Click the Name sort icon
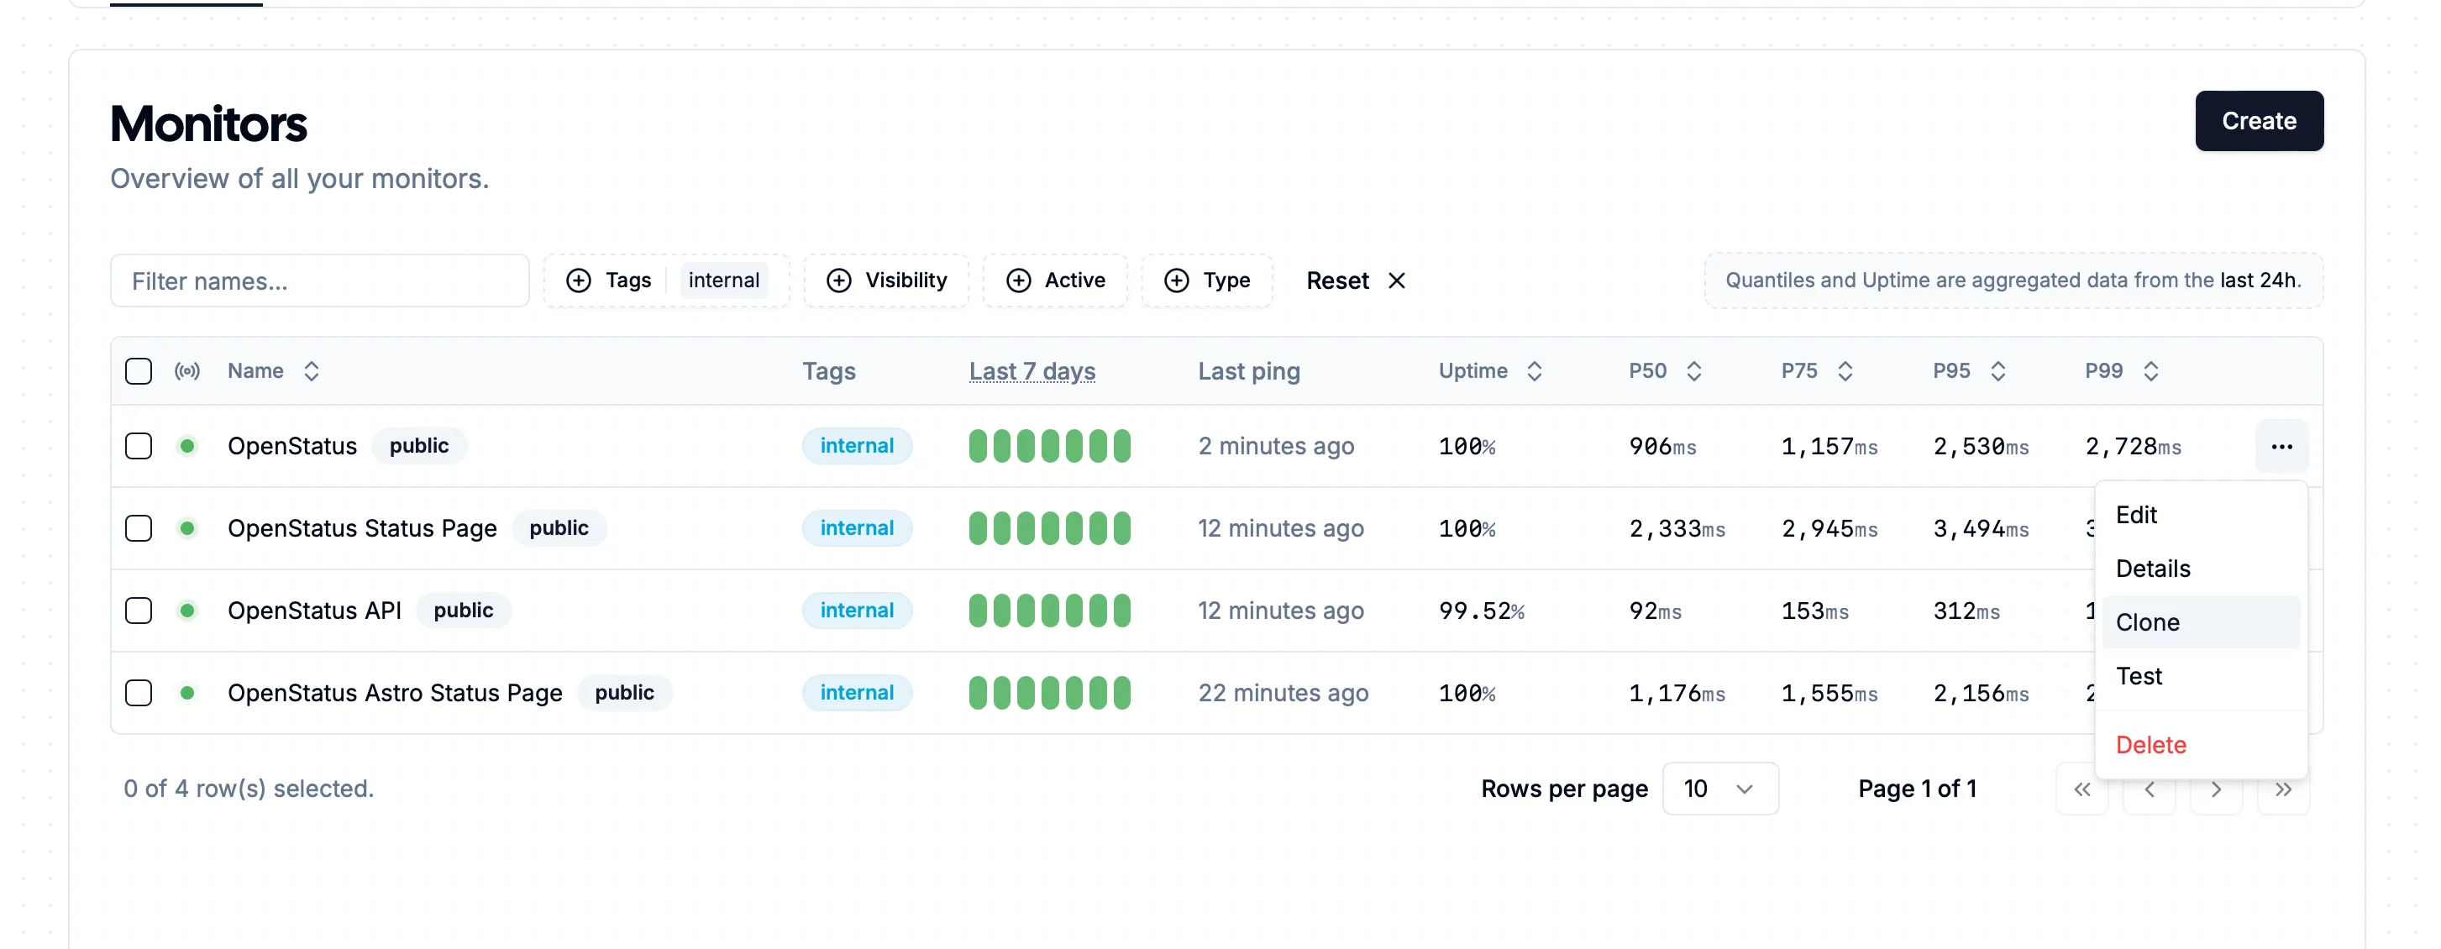Viewport: 2441px width, 949px height. coord(312,370)
